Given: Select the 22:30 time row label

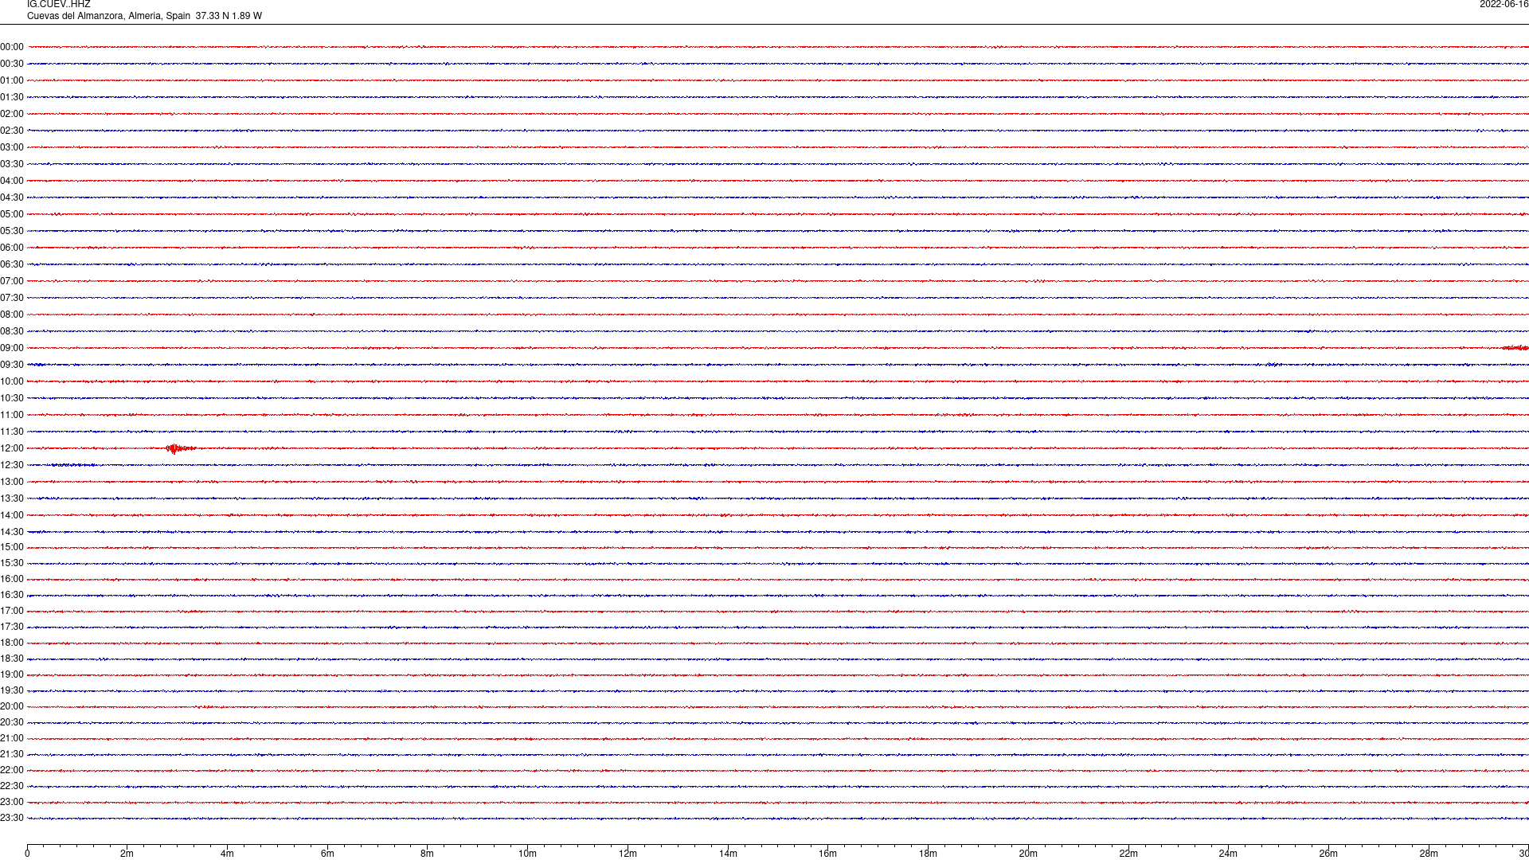Looking at the screenshot, I should point(12,786).
